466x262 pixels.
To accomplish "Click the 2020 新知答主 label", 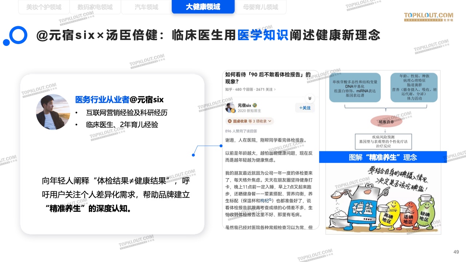I will (249, 111).
